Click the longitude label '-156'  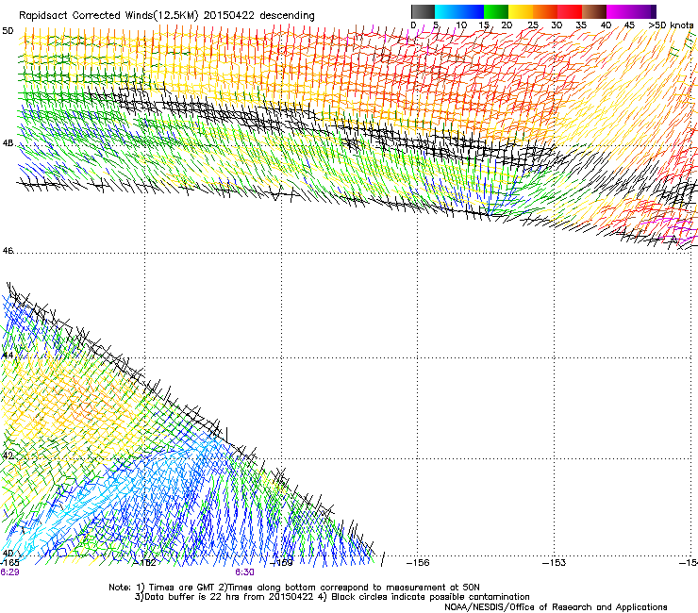click(418, 563)
